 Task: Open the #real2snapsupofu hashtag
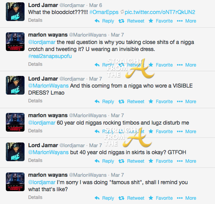[50, 56]
